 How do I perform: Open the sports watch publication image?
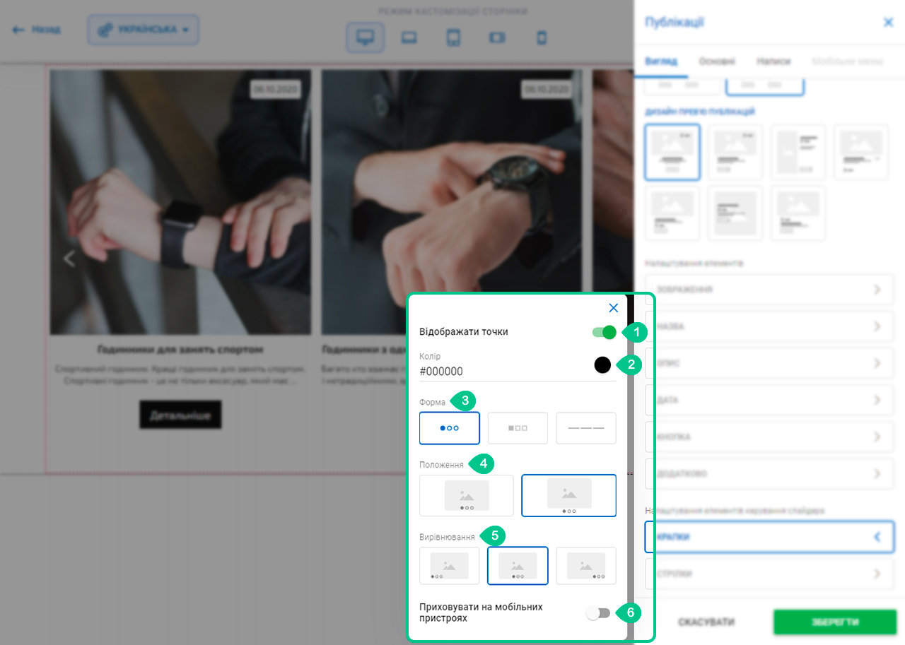click(x=180, y=202)
